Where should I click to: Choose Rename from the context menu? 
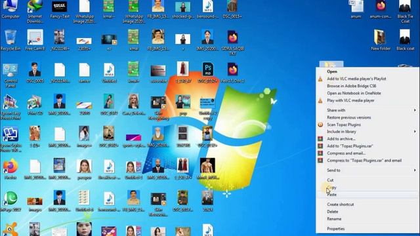pos(334,218)
